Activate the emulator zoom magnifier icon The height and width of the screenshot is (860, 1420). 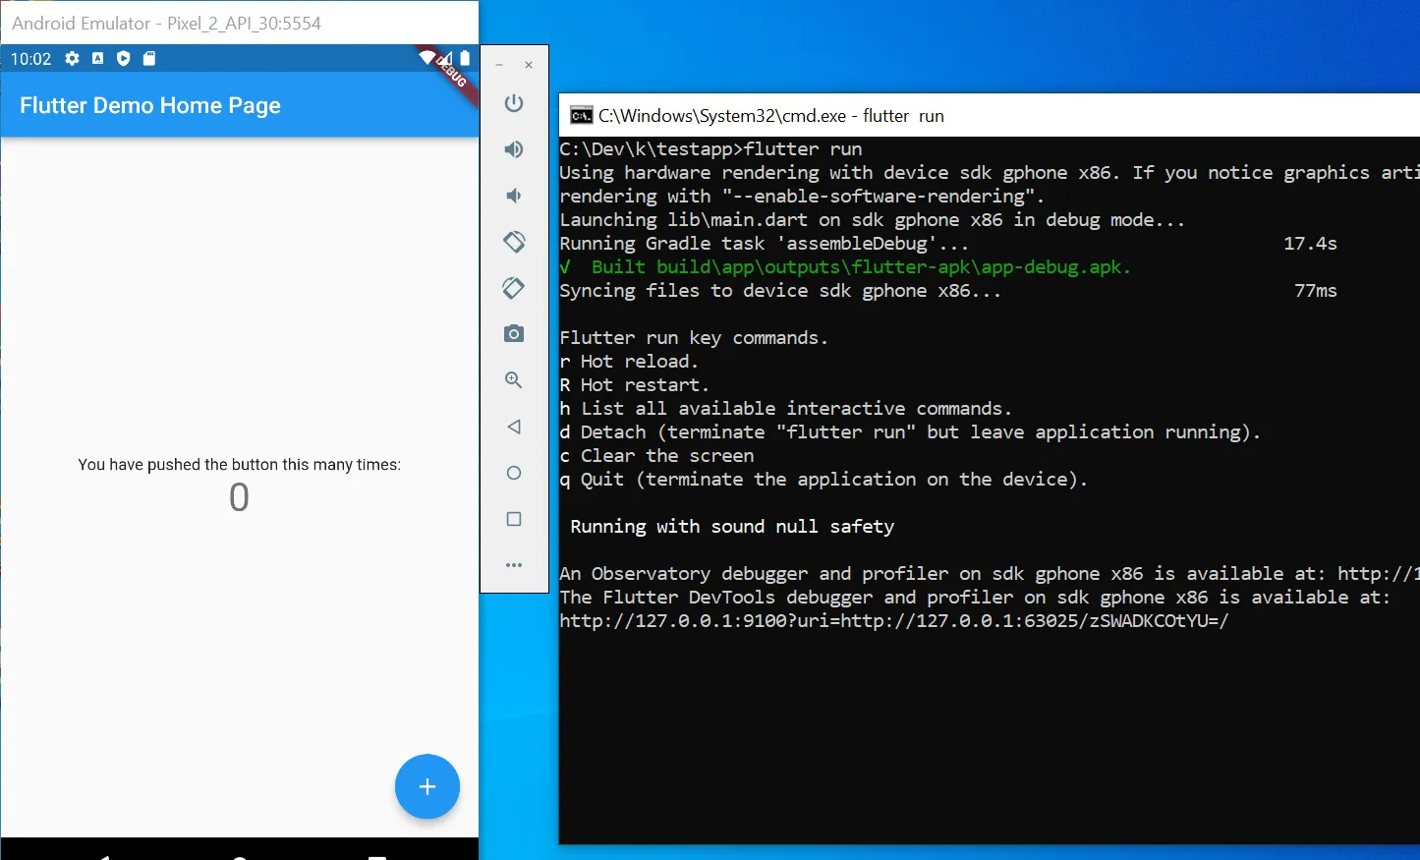514,380
